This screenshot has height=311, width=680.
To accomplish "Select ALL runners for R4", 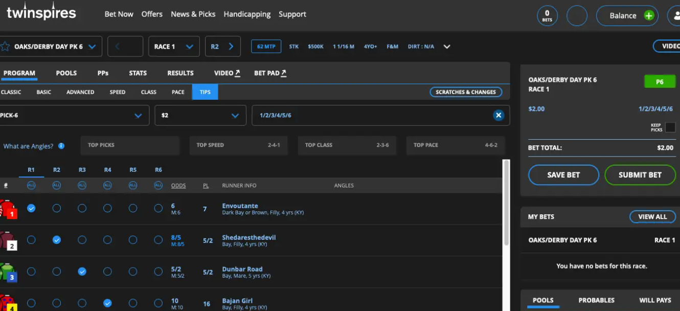I will (x=107, y=185).
